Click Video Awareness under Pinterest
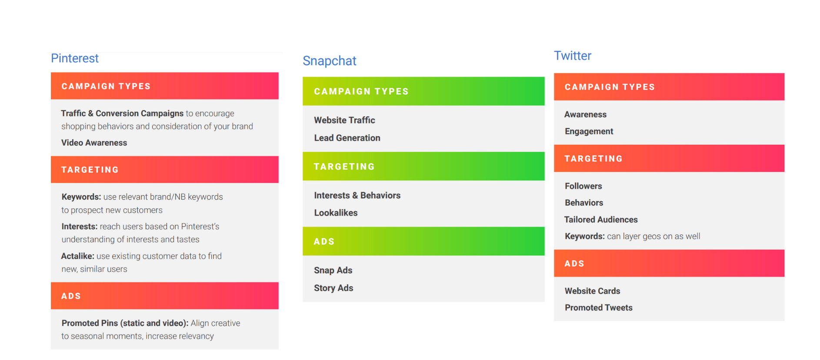 [94, 143]
